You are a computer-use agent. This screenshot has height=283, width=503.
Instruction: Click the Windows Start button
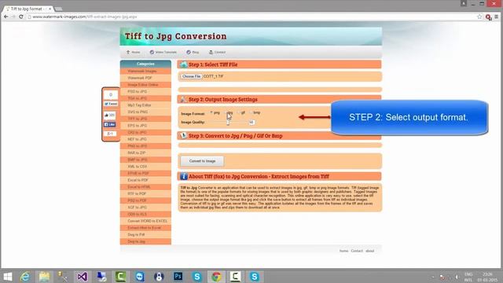tap(7, 277)
